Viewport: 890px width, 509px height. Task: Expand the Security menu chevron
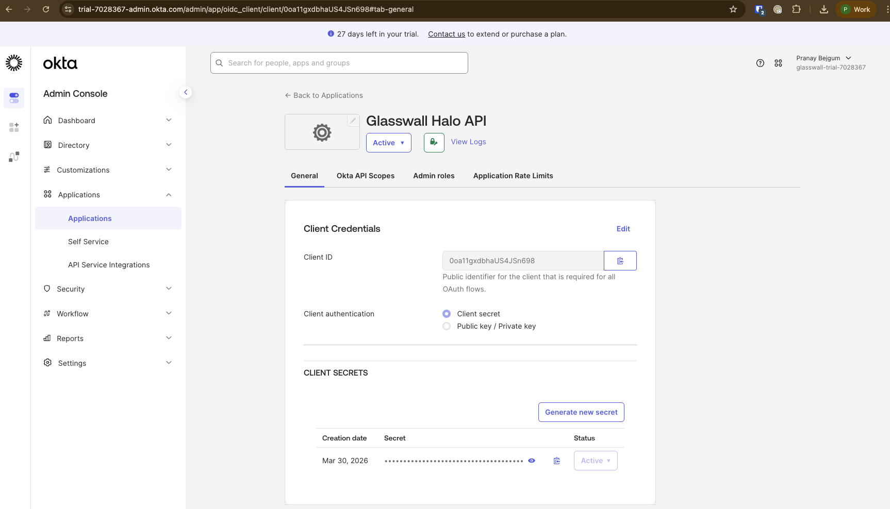(x=169, y=289)
